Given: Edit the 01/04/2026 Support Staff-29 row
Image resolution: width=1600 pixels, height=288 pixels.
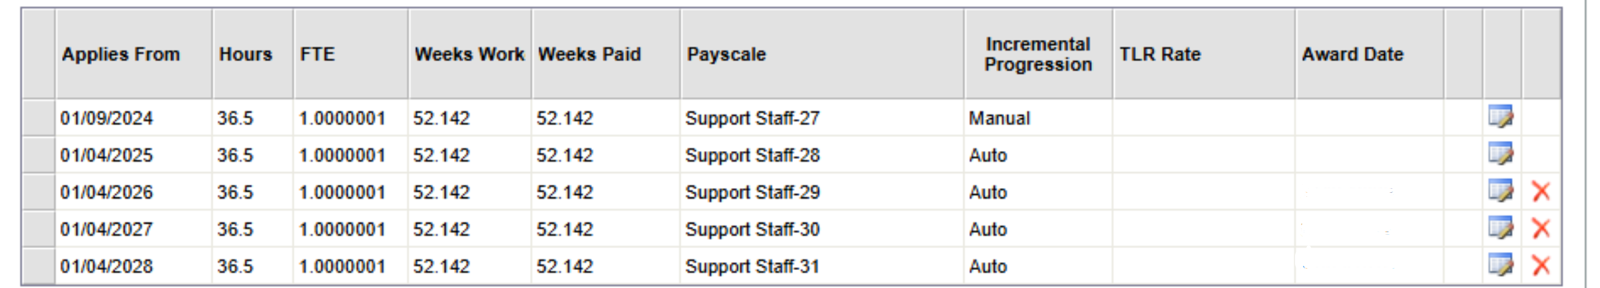Looking at the screenshot, I should (1501, 191).
